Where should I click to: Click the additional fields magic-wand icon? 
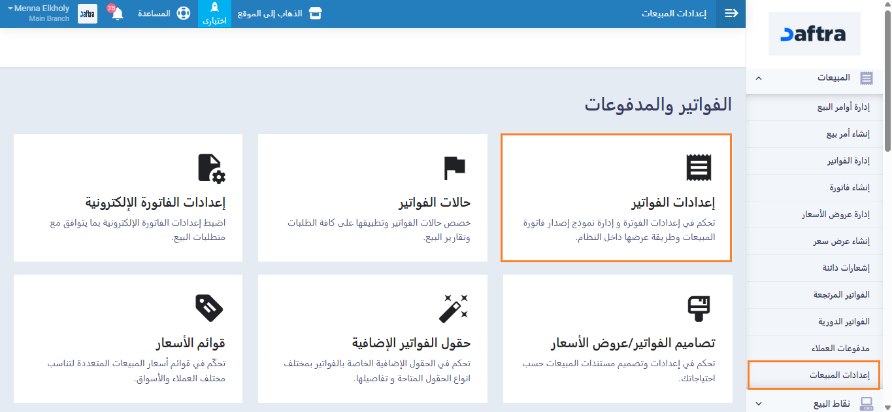[454, 308]
